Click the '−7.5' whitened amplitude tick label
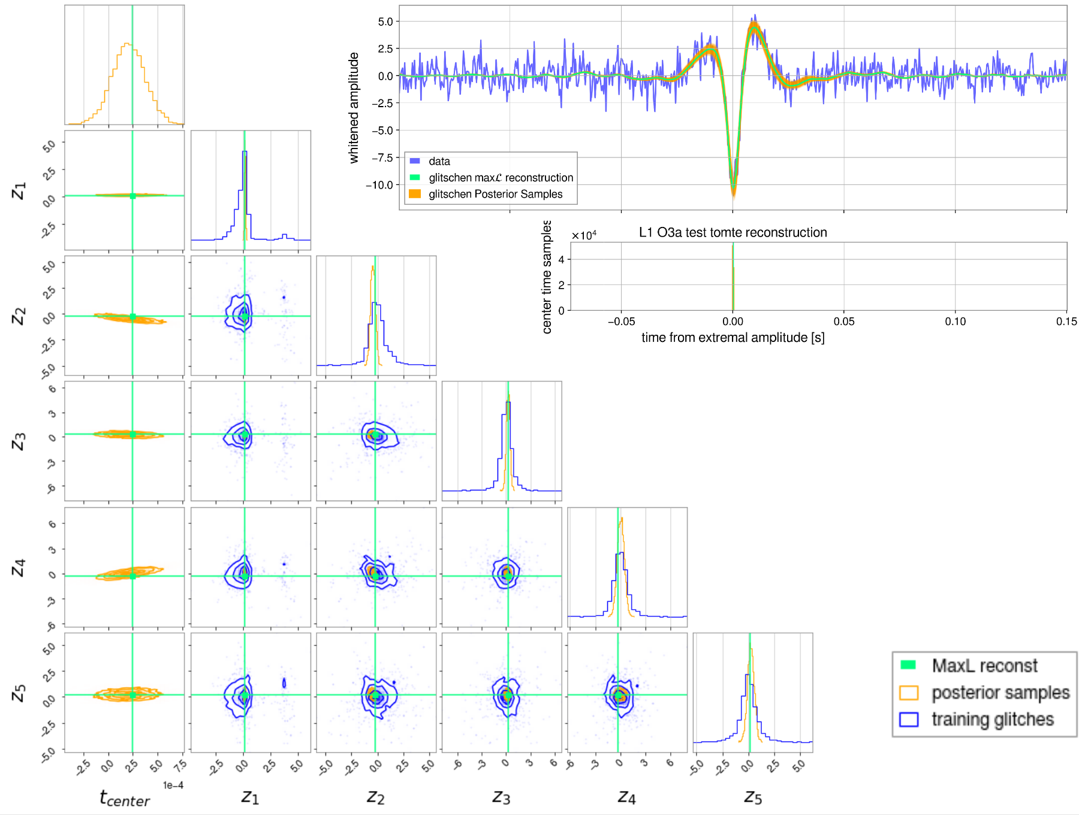Screen dimensions: 1079x815 pos(382,157)
